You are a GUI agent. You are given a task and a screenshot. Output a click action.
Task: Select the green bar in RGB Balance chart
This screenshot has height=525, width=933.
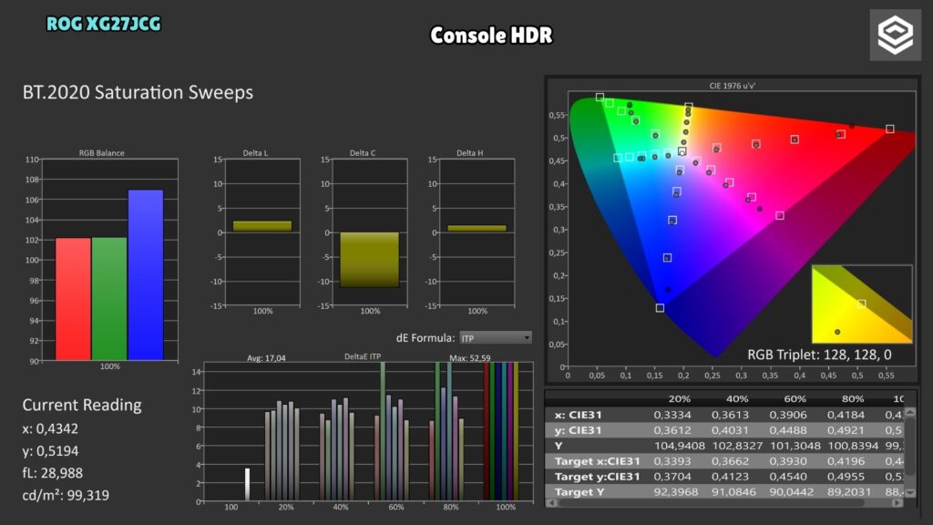point(109,299)
